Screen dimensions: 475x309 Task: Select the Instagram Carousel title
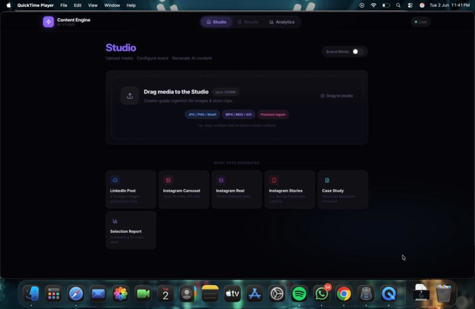tap(182, 190)
